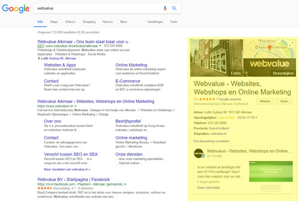The width and height of the screenshot is (299, 204).
Task: Start voice search with microphone icon
Action: tap(165, 8)
